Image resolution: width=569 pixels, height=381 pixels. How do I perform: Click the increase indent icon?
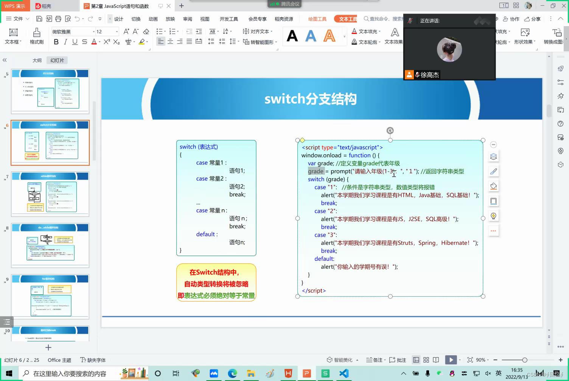point(199,31)
